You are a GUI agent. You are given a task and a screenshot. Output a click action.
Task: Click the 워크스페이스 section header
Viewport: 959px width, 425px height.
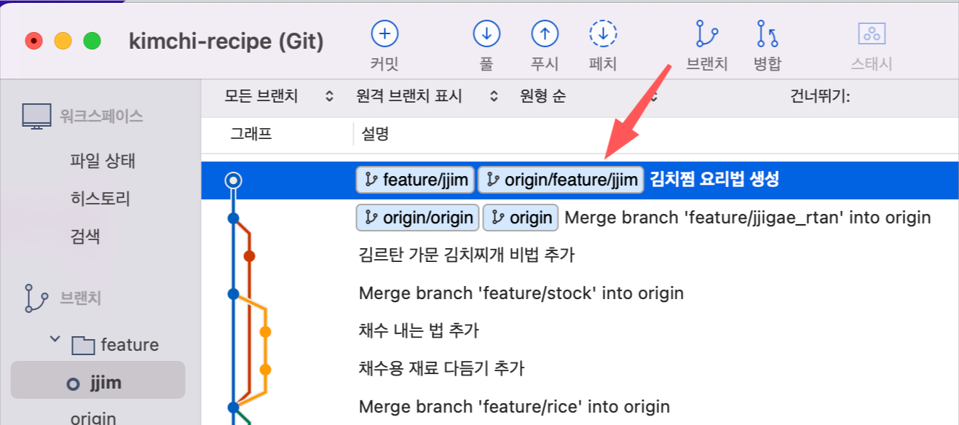[101, 116]
